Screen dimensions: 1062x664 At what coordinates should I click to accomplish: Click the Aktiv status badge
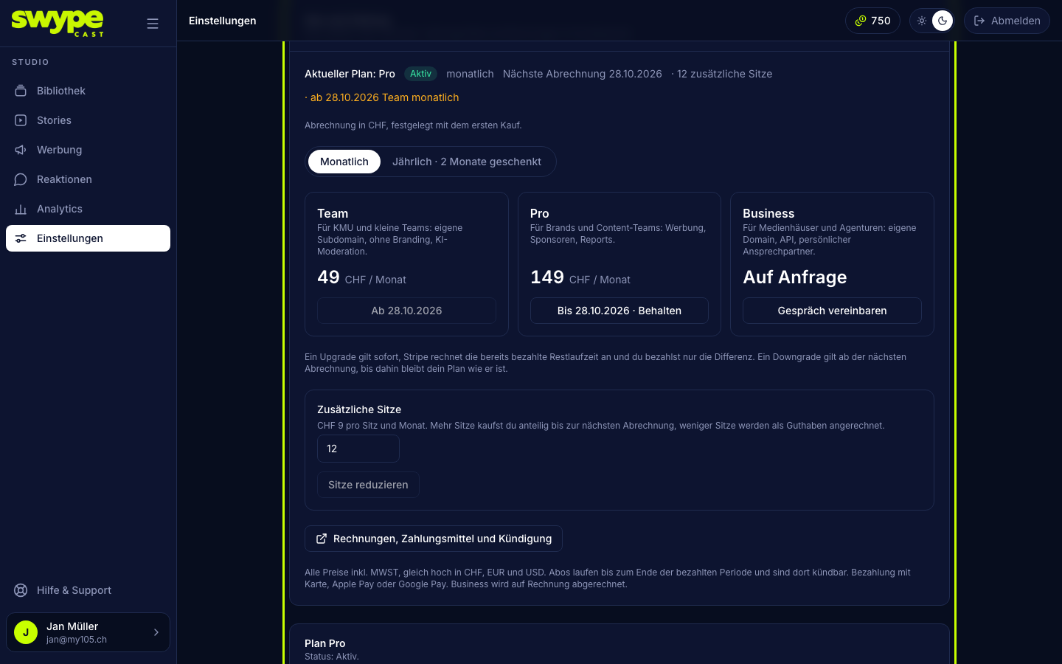coord(420,74)
